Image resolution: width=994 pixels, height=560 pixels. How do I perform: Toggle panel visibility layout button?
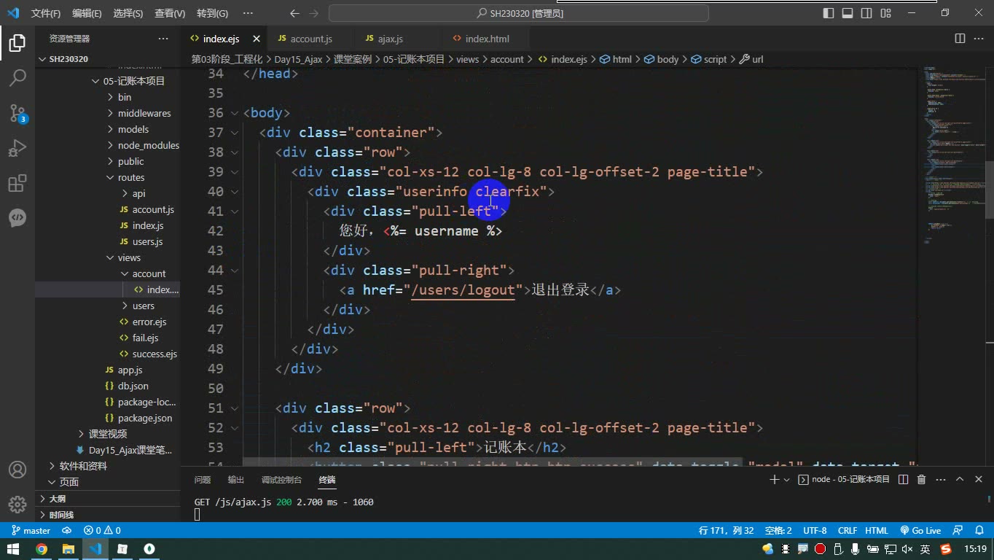[848, 13]
